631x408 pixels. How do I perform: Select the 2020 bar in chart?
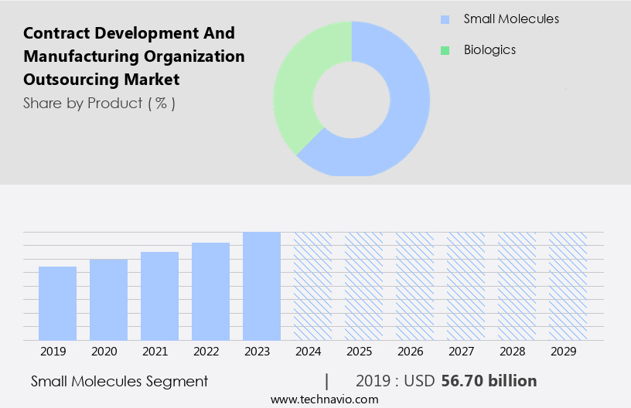pos(109,299)
